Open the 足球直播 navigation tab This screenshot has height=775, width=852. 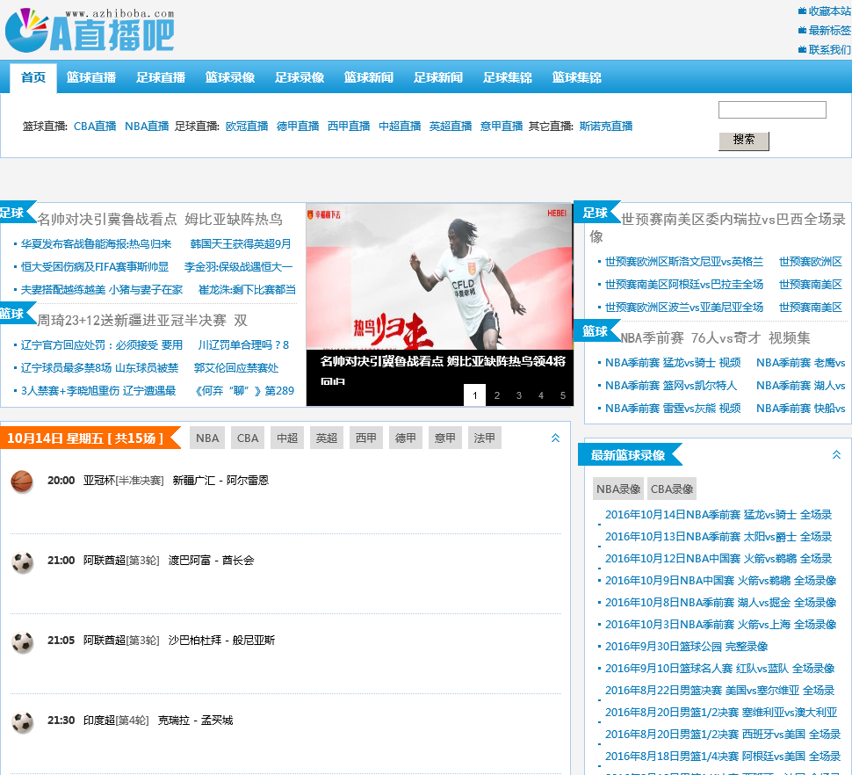click(161, 77)
